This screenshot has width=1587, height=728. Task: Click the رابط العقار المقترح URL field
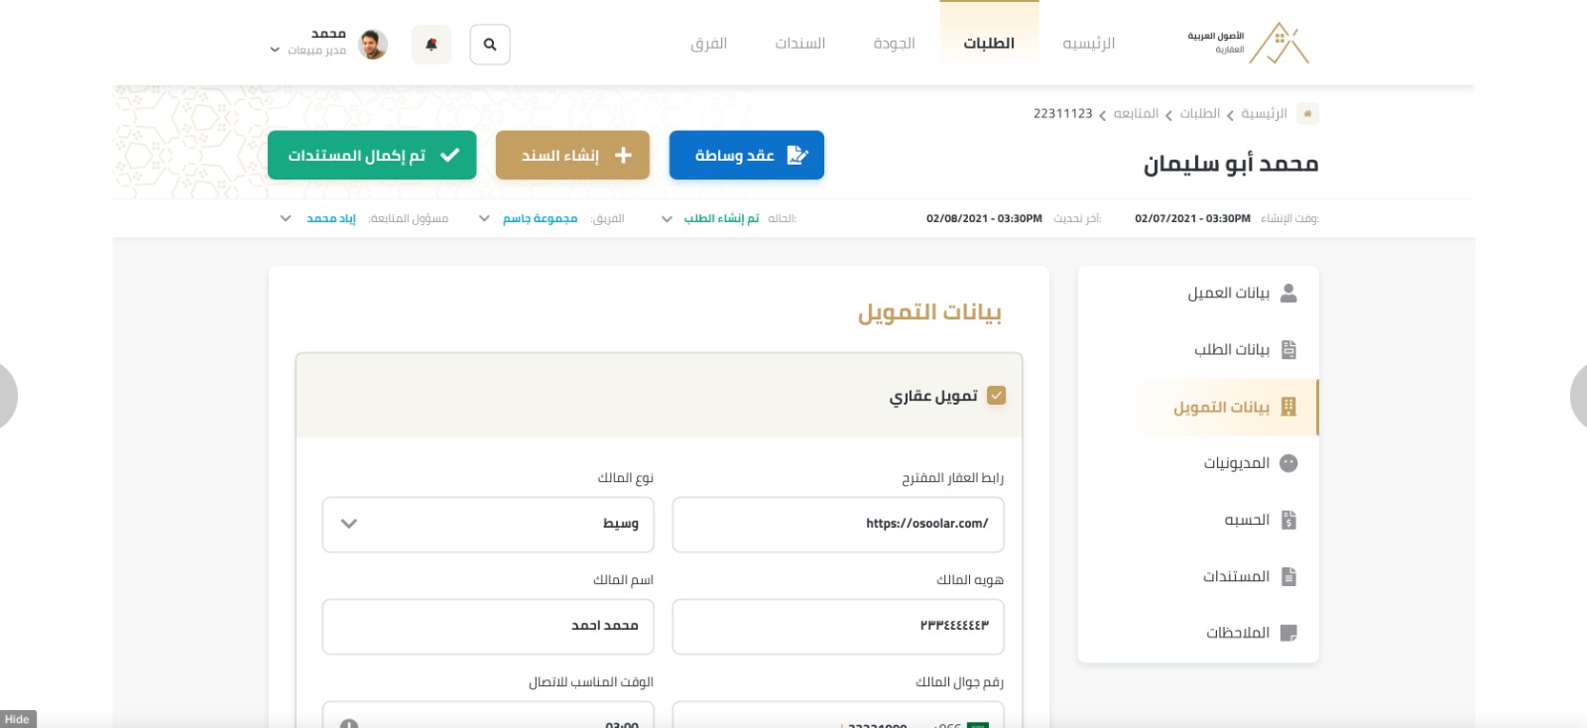838,525
